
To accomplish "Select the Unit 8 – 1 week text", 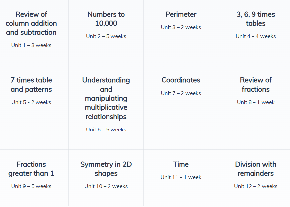I will [255, 102].
